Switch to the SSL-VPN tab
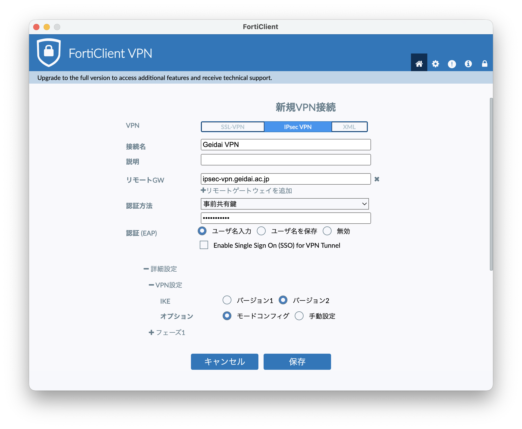This screenshot has height=429, width=522. pos(232,127)
